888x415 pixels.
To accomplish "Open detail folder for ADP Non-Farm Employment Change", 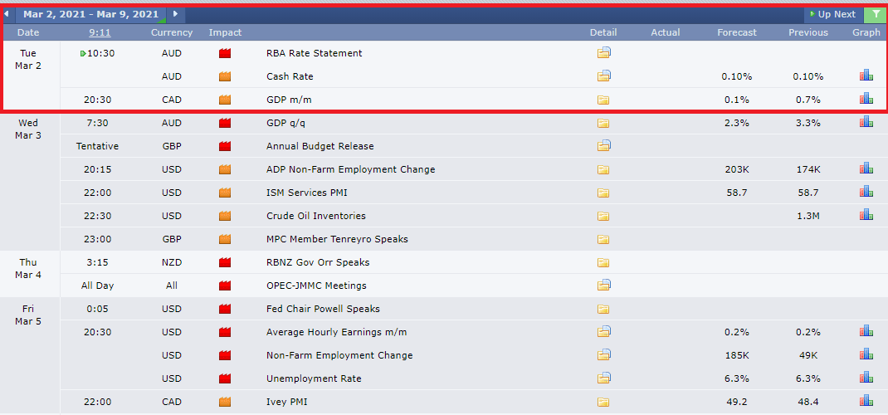I will pyautogui.click(x=603, y=169).
